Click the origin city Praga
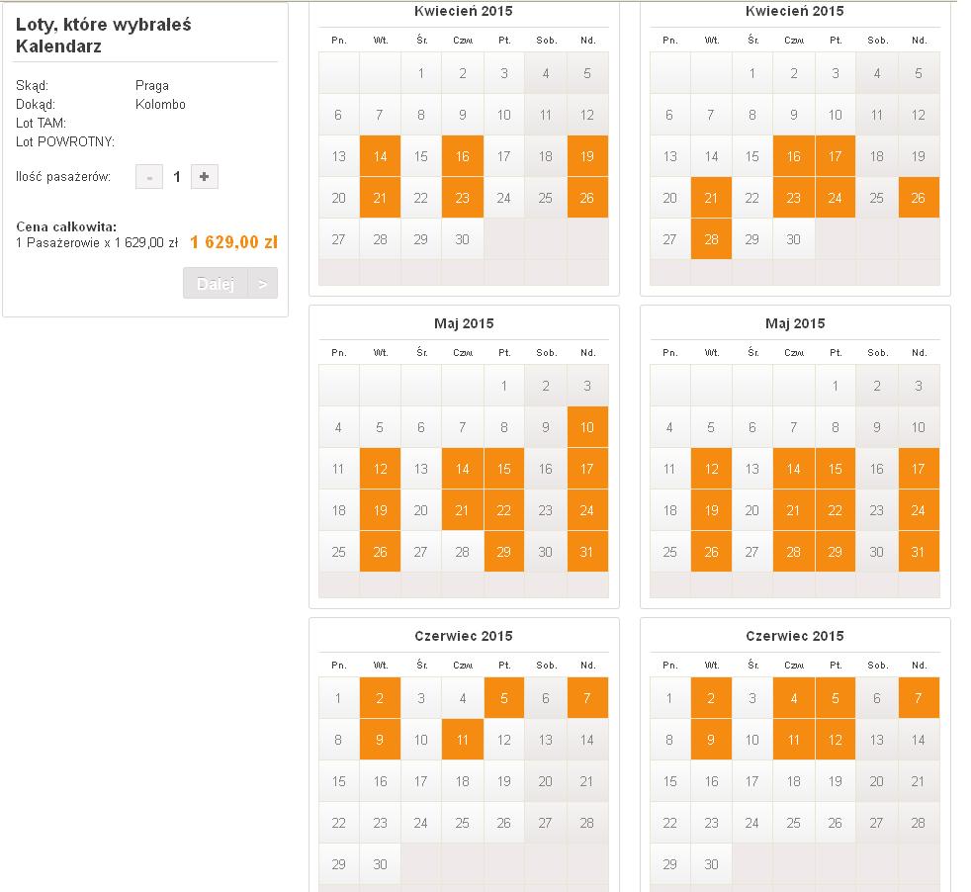Image resolution: width=971 pixels, height=892 pixels. point(151,86)
